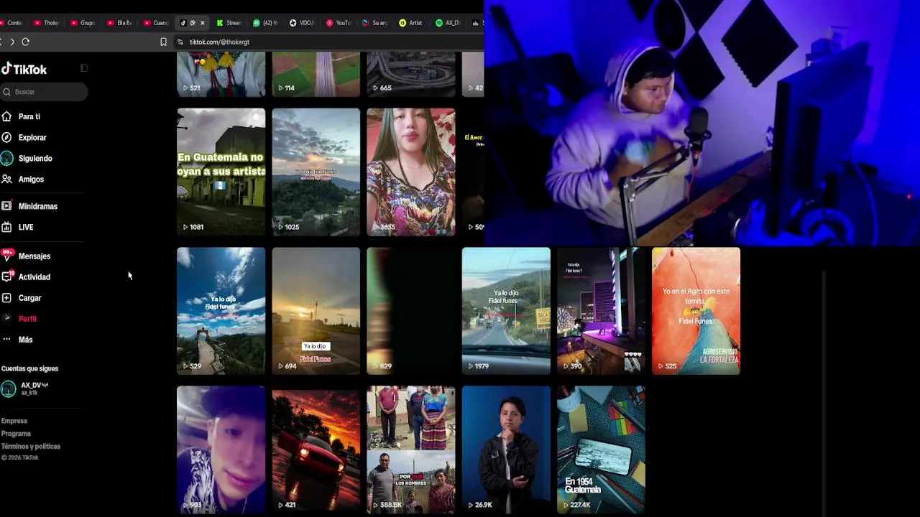Open the Empresa footer link
This screenshot has width=920, height=517.
14,421
